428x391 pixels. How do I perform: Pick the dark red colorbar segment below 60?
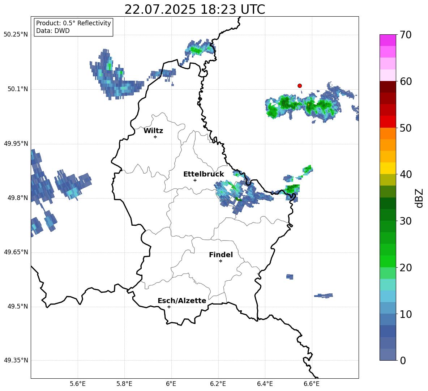point(388,87)
